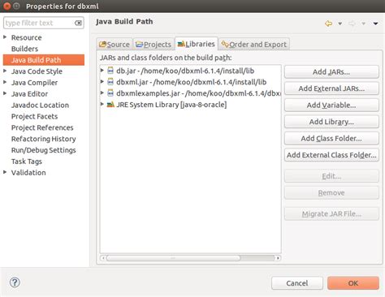The image size is (385, 297).
Task: Click the JRE System Library icon
Action: (110, 105)
